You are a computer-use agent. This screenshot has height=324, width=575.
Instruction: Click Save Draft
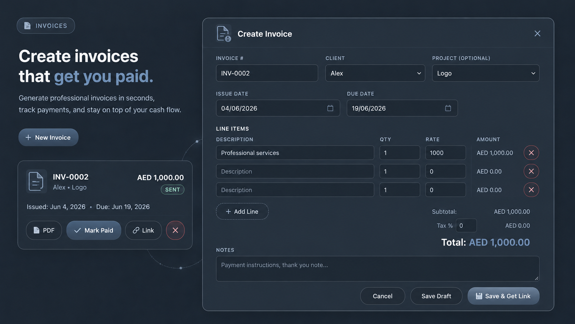[x=436, y=296]
